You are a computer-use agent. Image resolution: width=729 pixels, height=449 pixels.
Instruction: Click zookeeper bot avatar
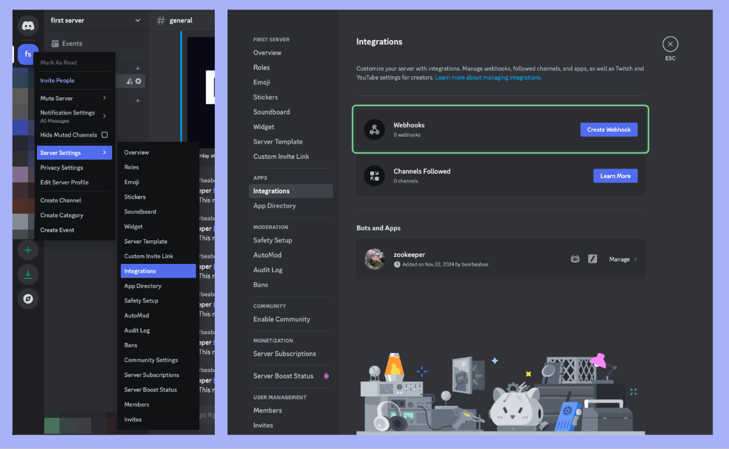click(374, 259)
